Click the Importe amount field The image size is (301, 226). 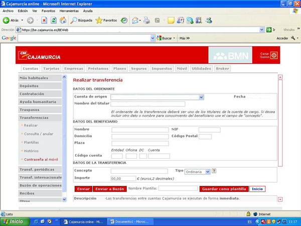[x=123, y=178]
